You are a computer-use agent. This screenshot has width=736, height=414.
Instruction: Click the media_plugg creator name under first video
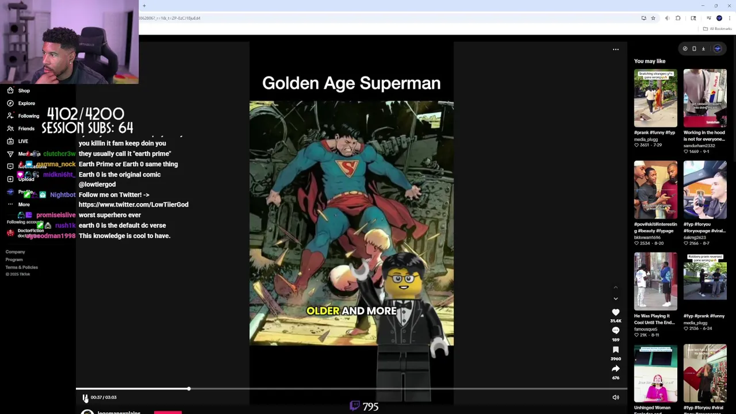(646, 139)
